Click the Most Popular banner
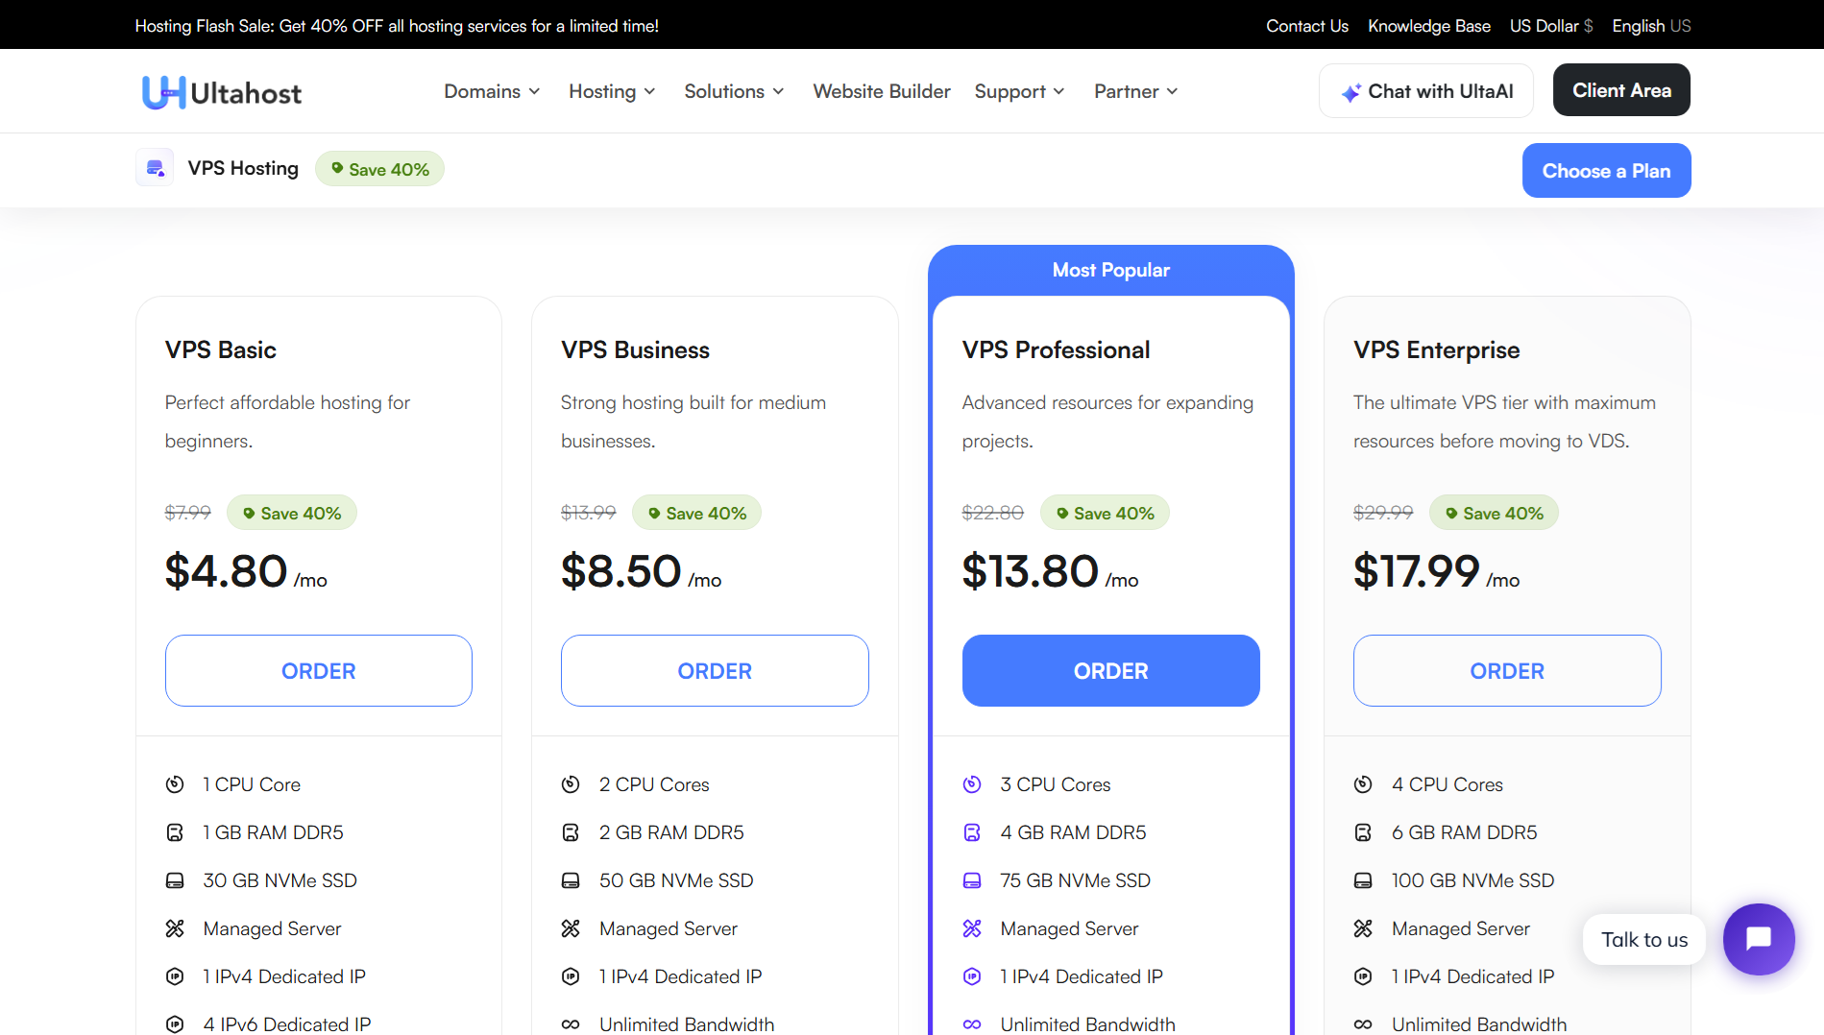This screenshot has width=1824, height=1035. point(1110,271)
